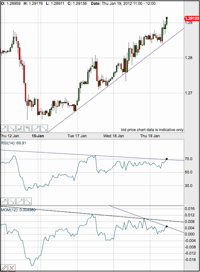This screenshot has width=200, height=272.
Task: Click the Tue 17 Jan date label
Action: click(77, 136)
